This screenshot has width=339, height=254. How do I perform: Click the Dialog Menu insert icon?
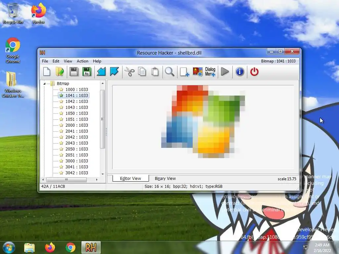click(210, 72)
